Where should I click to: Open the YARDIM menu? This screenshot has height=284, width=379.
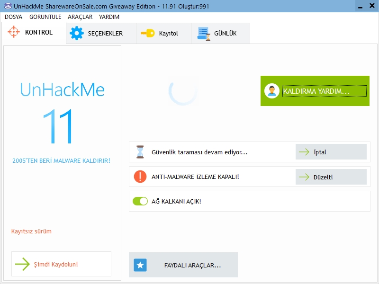pyautogui.click(x=109, y=17)
